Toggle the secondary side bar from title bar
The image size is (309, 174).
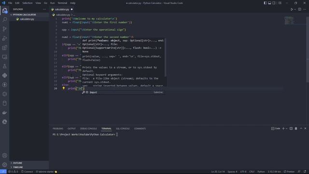pyautogui.click(x=274, y=3)
